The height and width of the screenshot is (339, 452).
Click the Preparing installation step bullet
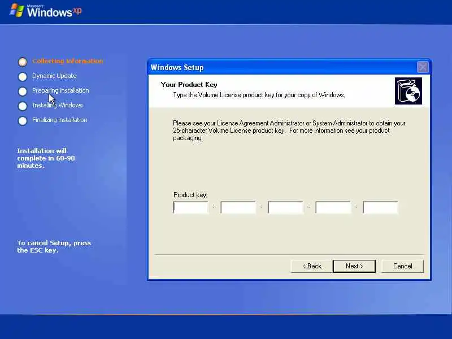(x=23, y=91)
